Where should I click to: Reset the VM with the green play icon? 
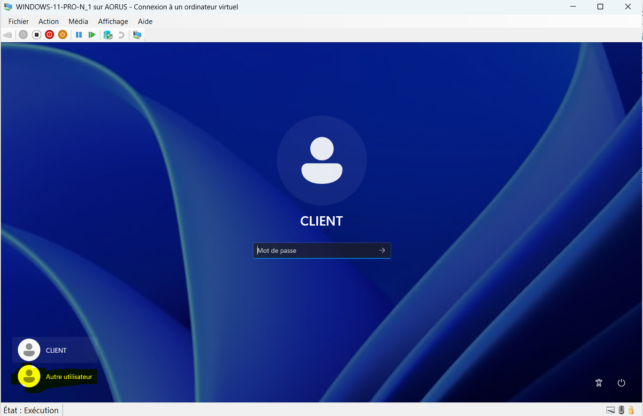[92, 35]
